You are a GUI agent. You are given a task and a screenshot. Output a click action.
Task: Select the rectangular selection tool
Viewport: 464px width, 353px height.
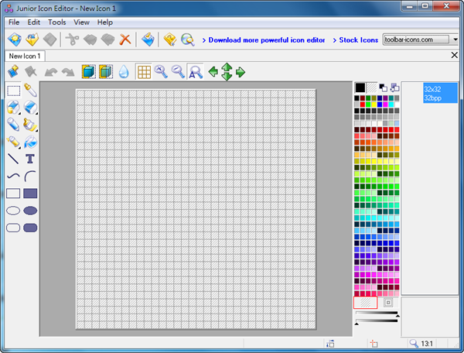[x=13, y=91]
